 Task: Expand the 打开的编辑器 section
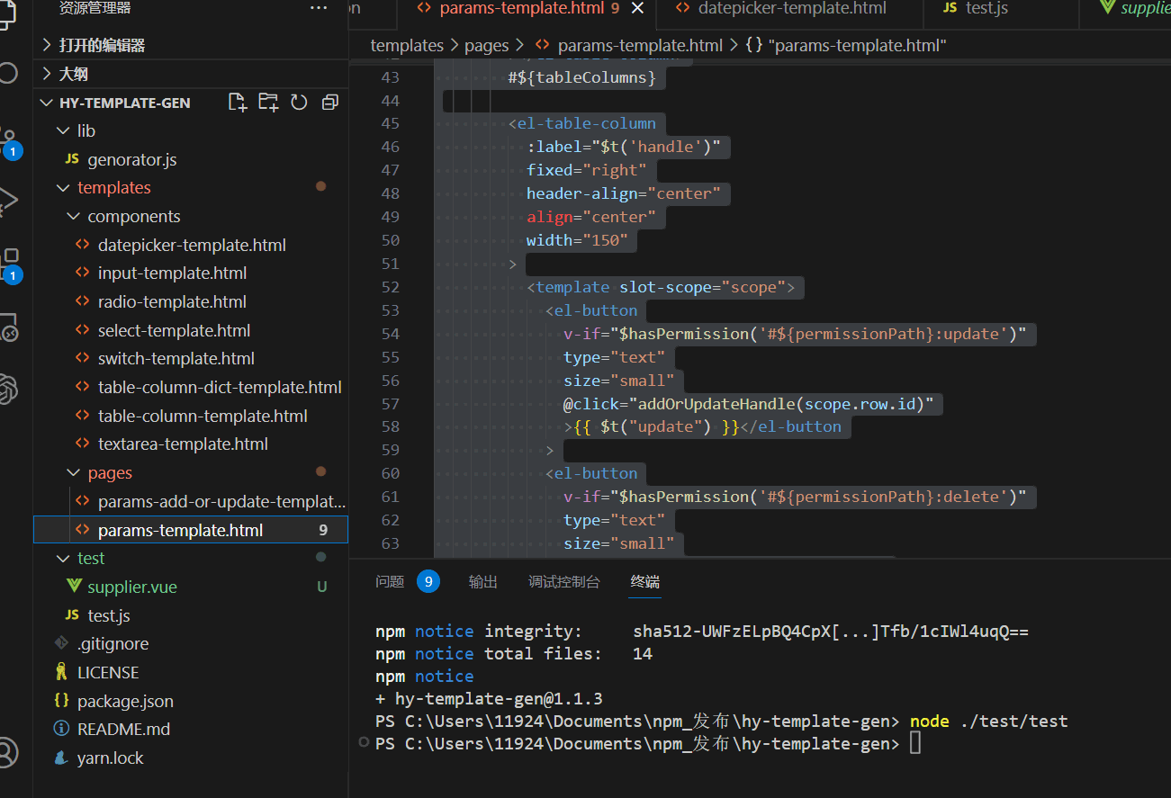(x=190, y=45)
